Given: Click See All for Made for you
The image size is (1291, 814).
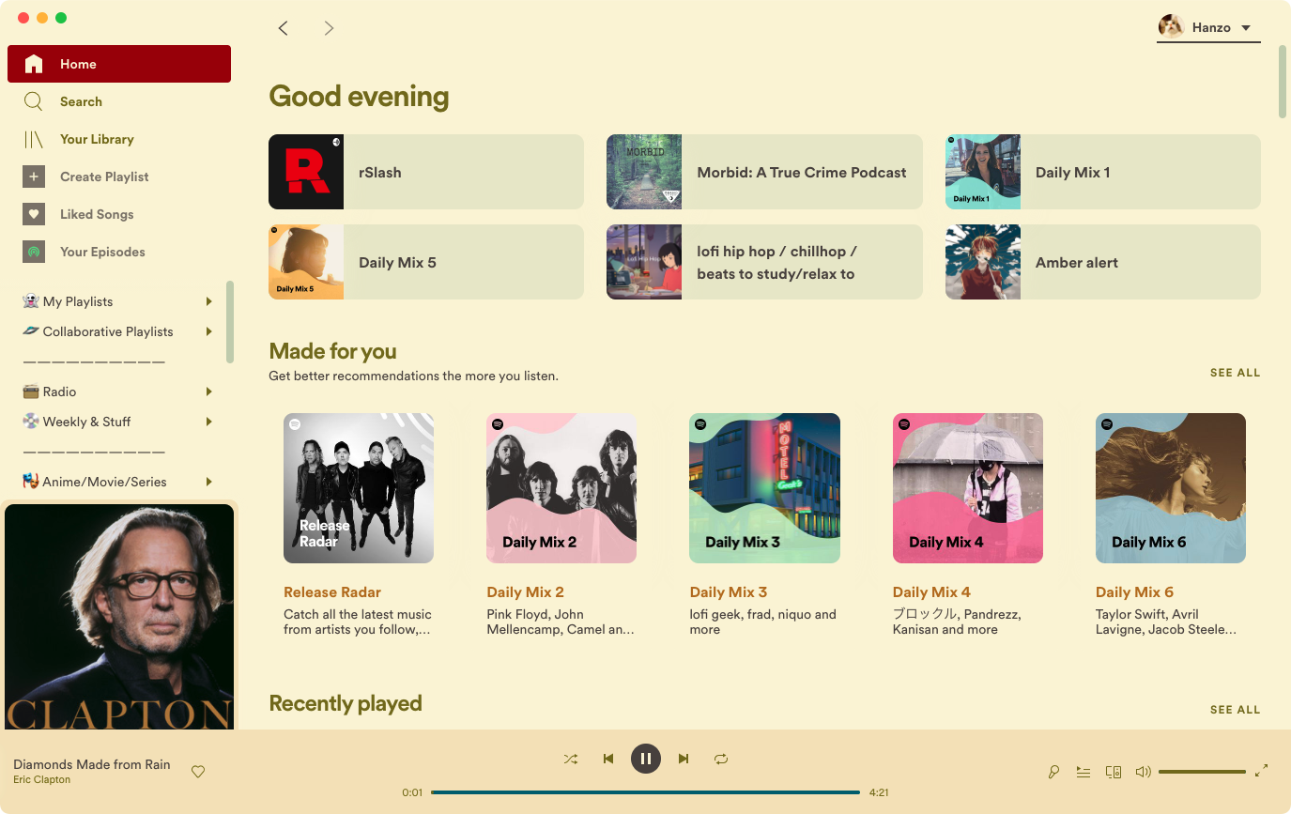Looking at the screenshot, I should click(1235, 373).
